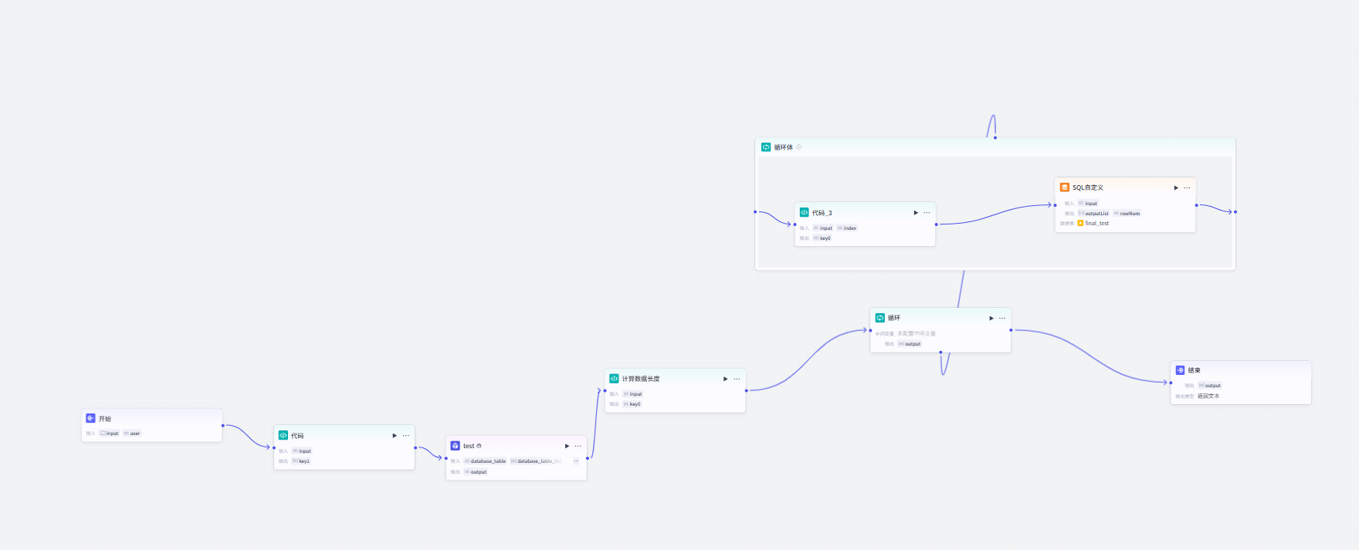Expand hidden inputs ellipsis in test node
Viewport: 1359px width, 550px height.
pyautogui.click(x=576, y=461)
